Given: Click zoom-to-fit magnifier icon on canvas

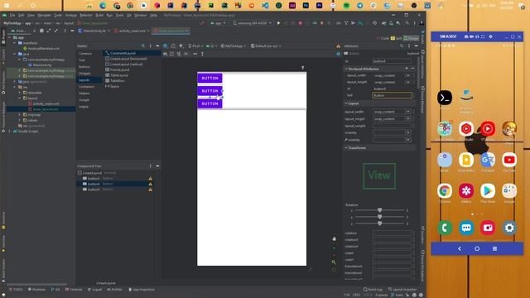Looking at the screenshot, I should point(334,262).
